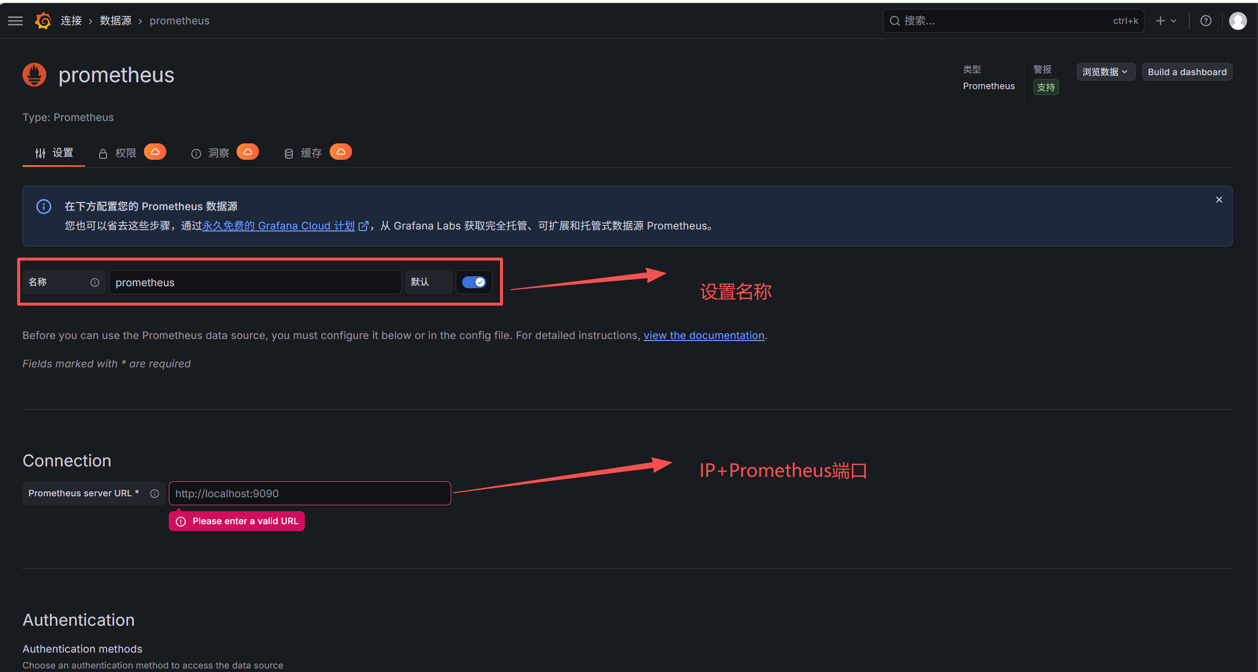Expand the 浏览数据 dropdown
This screenshot has width=1258, height=672.
tap(1106, 72)
